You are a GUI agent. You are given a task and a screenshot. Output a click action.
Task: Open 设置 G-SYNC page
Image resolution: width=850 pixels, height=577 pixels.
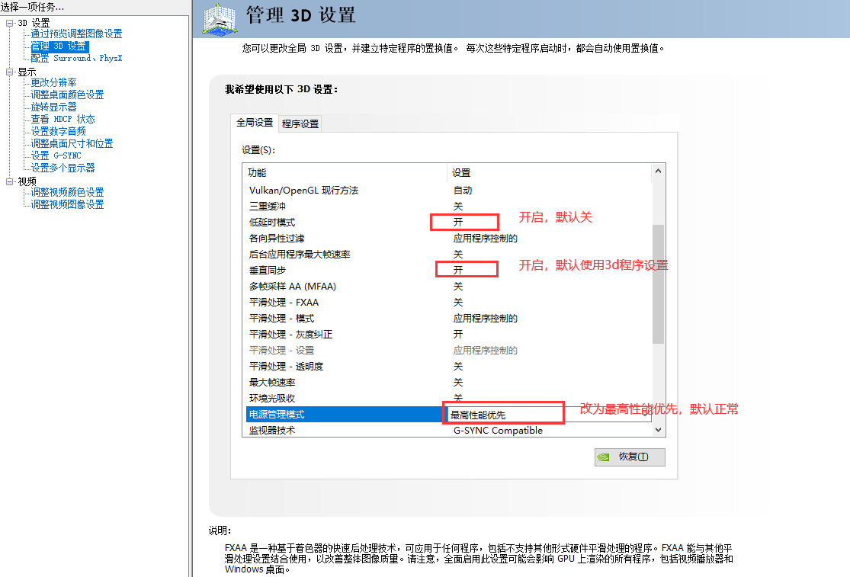point(56,156)
